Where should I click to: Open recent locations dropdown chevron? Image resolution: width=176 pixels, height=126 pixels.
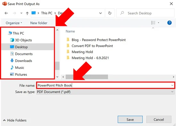[21, 13]
